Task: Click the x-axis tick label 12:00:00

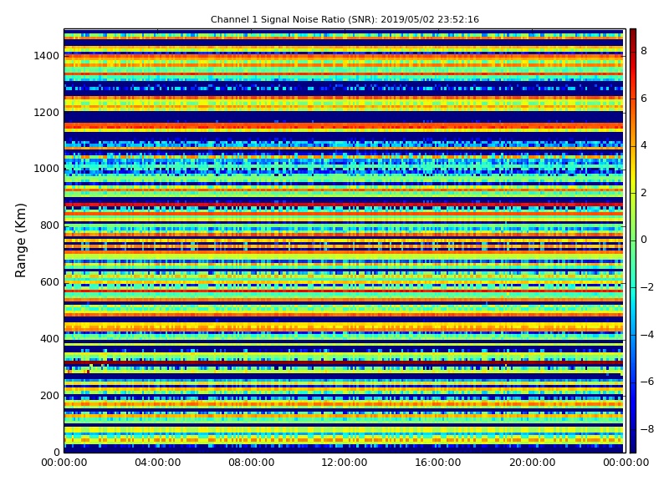Action: [345, 463]
